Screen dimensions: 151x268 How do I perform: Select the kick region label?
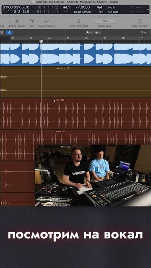tap(58, 100)
